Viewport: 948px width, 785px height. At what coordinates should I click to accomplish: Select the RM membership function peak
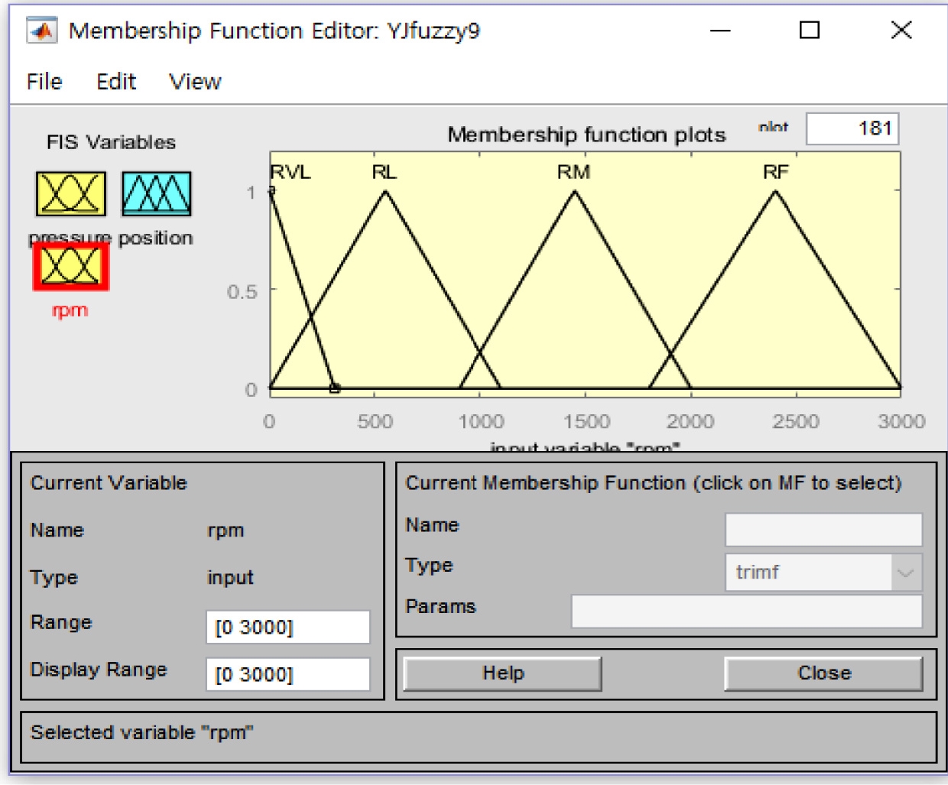pos(575,192)
